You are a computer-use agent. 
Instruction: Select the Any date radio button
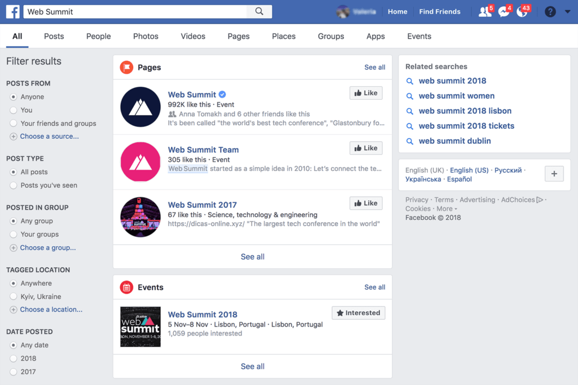point(14,345)
